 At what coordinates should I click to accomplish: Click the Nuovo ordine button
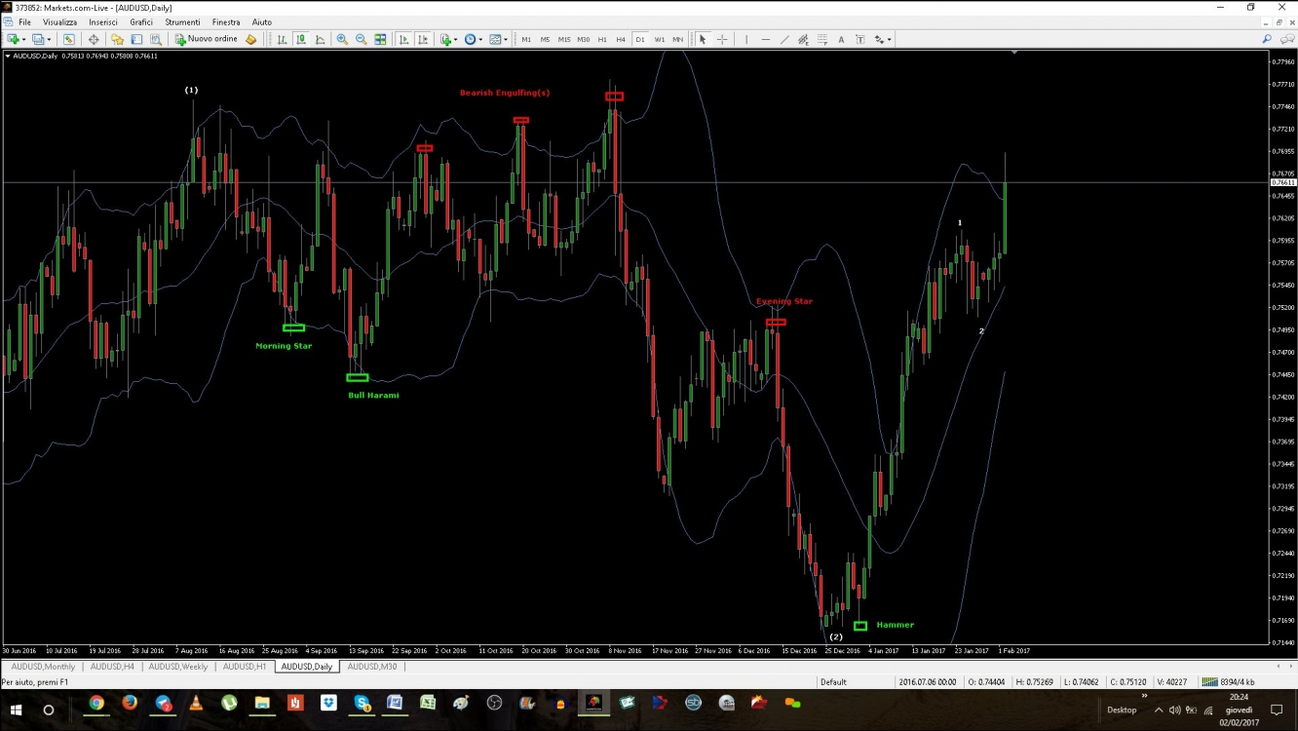[x=206, y=40]
